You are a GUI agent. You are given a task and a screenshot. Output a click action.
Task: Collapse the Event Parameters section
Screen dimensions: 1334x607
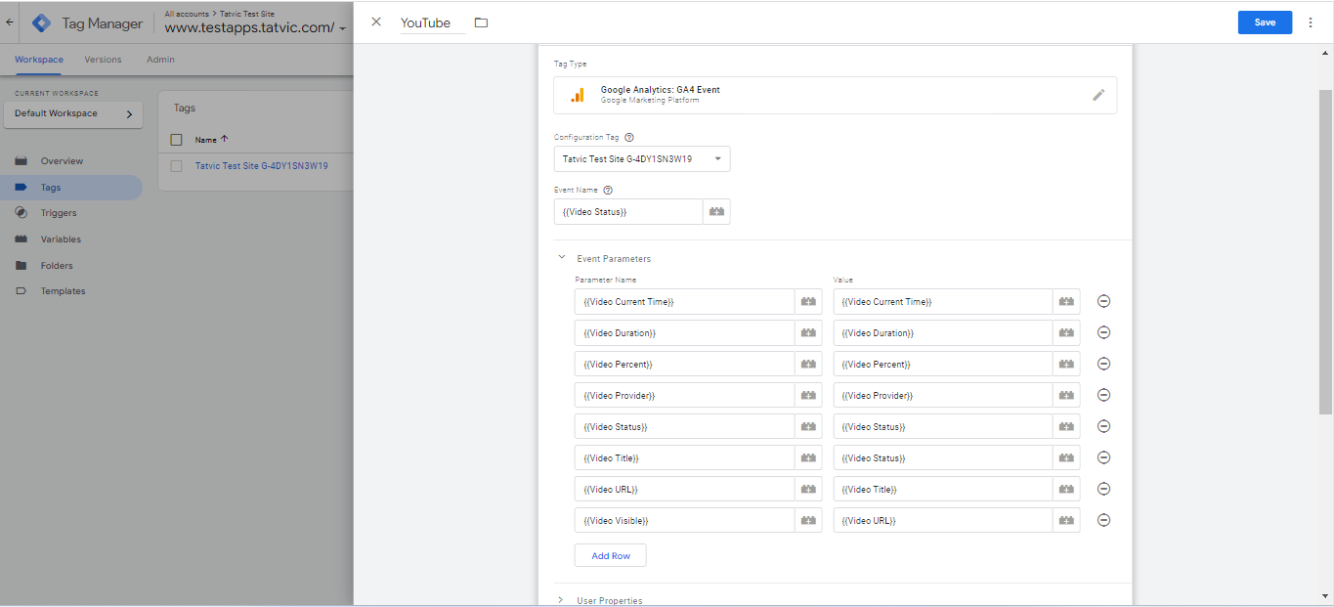click(x=562, y=258)
